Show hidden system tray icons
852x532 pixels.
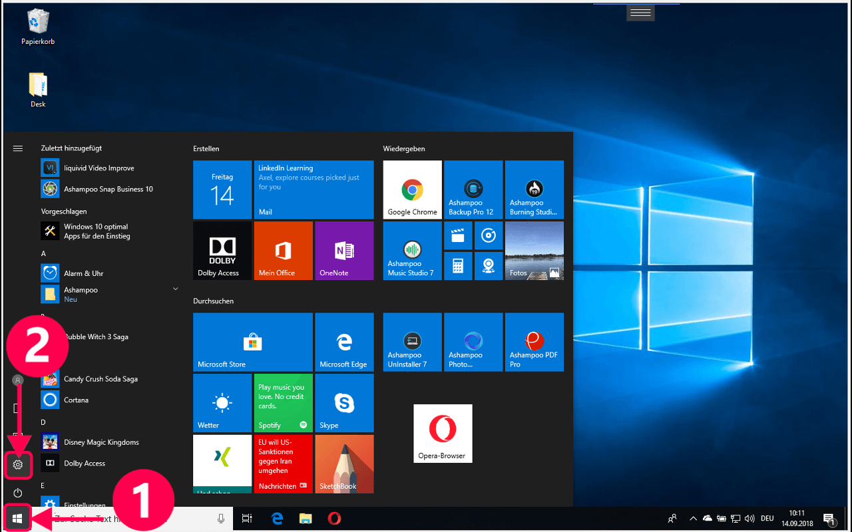point(693,519)
